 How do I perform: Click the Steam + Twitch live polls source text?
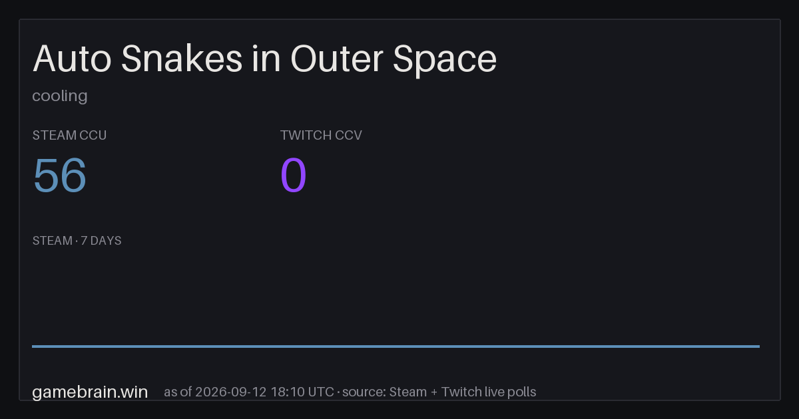(x=463, y=392)
